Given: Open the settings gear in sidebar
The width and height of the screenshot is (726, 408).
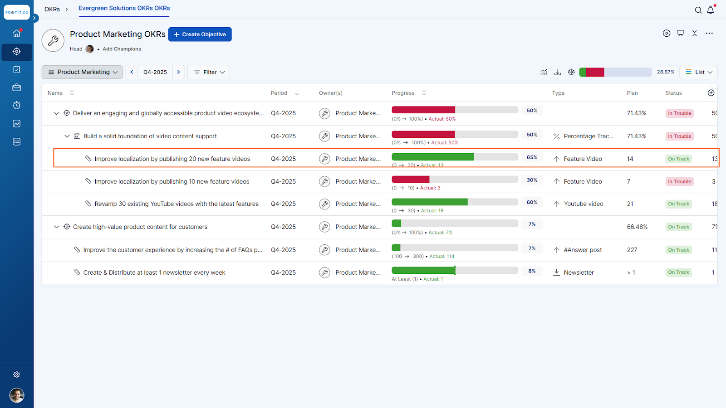Looking at the screenshot, I should (x=17, y=374).
